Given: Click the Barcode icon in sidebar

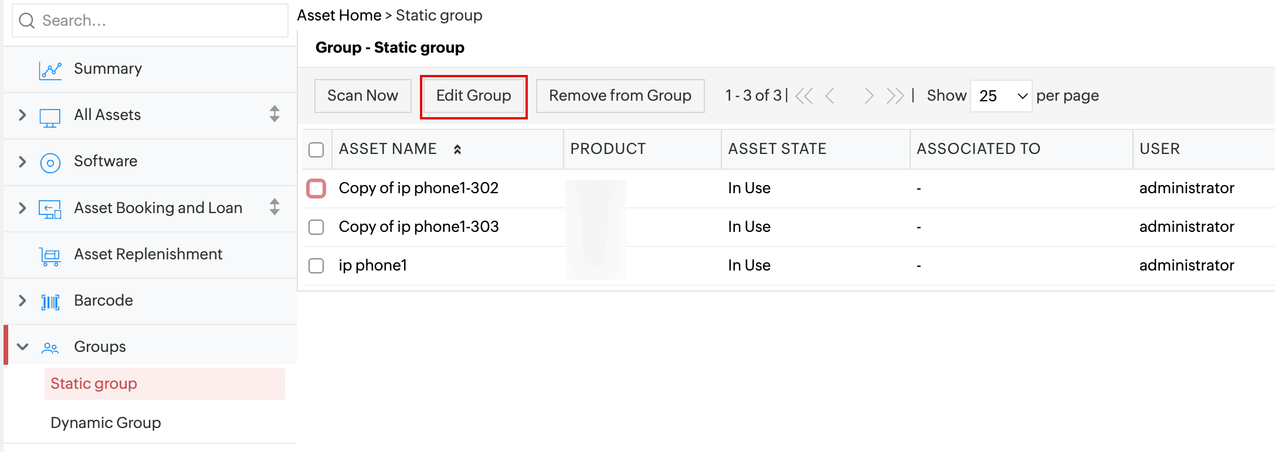Looking at the screenshot, I should click(50, 302).
